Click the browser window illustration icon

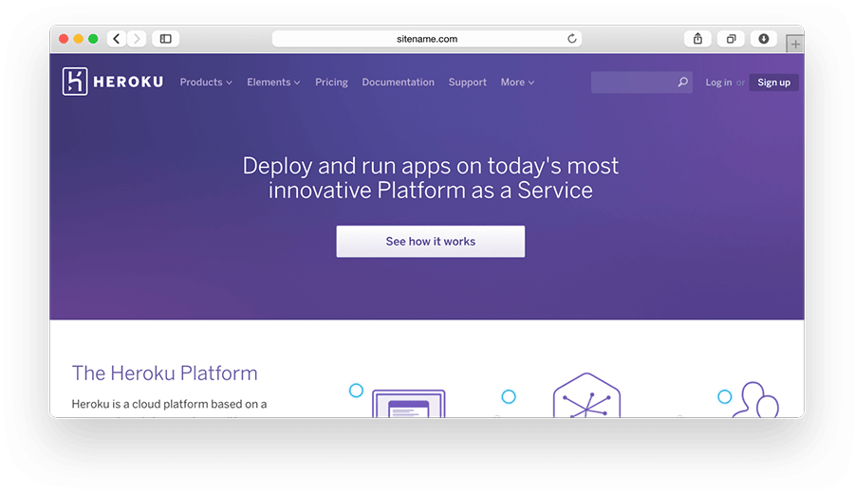pyautogui.click(x=408, y=403)
